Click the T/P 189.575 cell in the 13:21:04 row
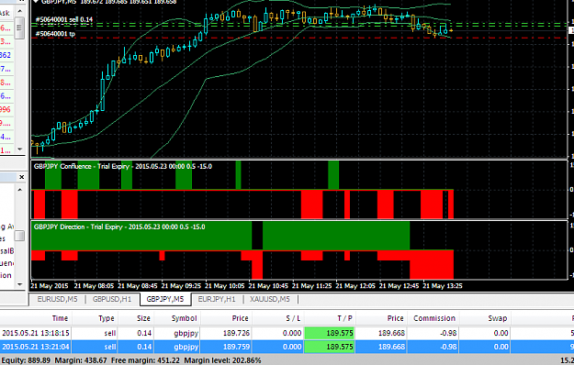The height and width of the screenshot is (365, 574). [x=330, y=347]
